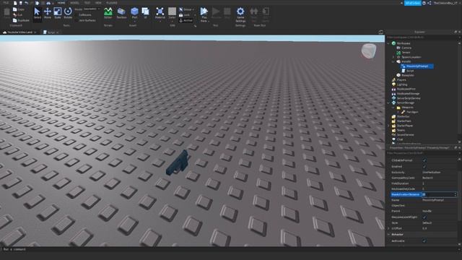Click the Duplicate icon in Clipboard
462x260 pixels.
click(14, 20)
